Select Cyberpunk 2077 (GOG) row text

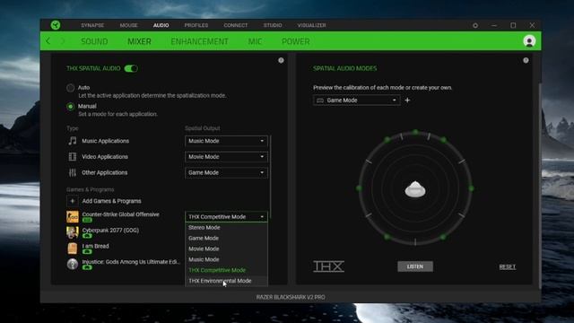pos(110,230)
